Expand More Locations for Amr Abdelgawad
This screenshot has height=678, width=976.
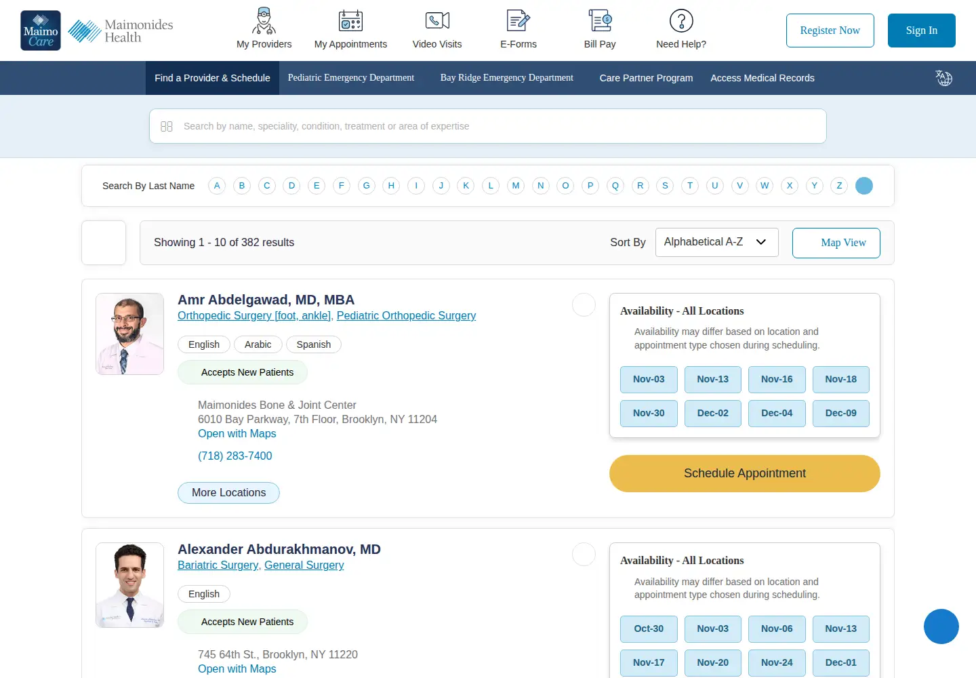(x=228, y=493)
